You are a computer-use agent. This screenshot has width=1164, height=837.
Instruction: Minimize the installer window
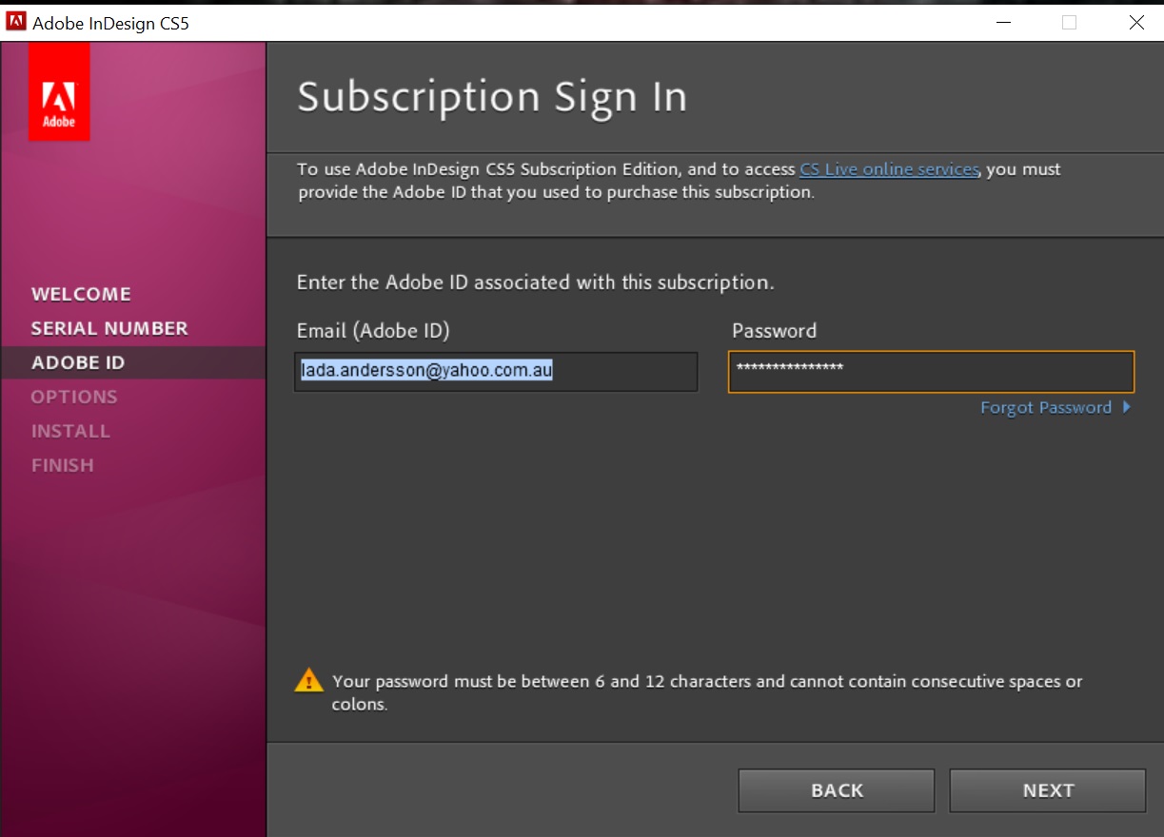pos(1002,23)
